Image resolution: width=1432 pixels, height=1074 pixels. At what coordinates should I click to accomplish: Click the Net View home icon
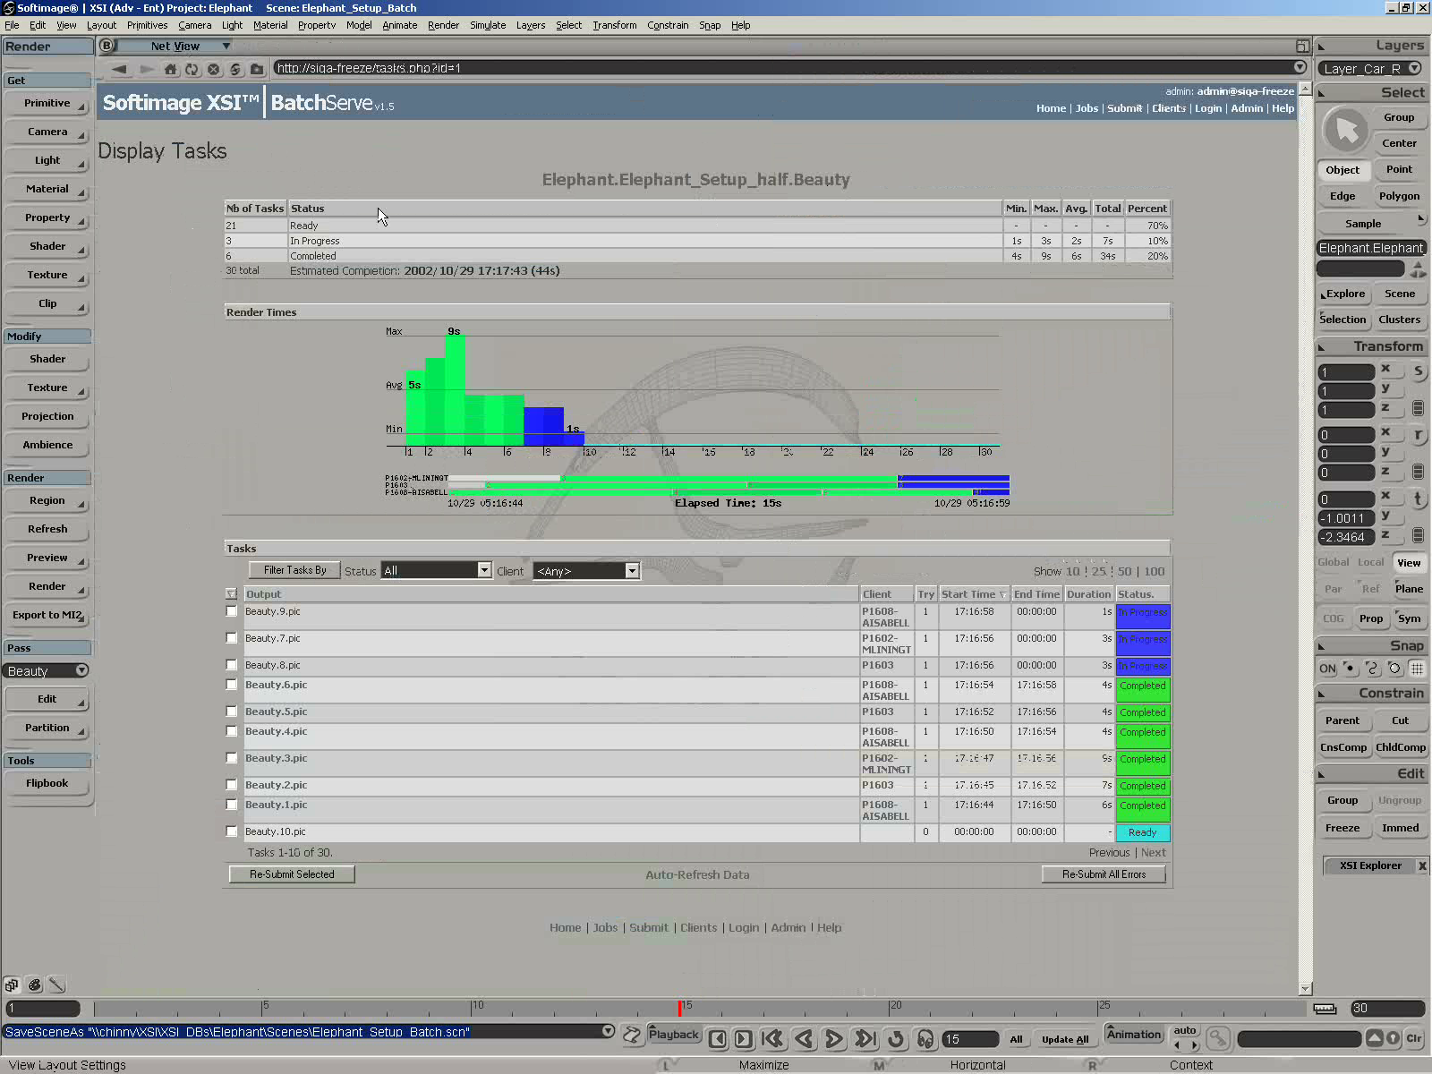point(170,69)
